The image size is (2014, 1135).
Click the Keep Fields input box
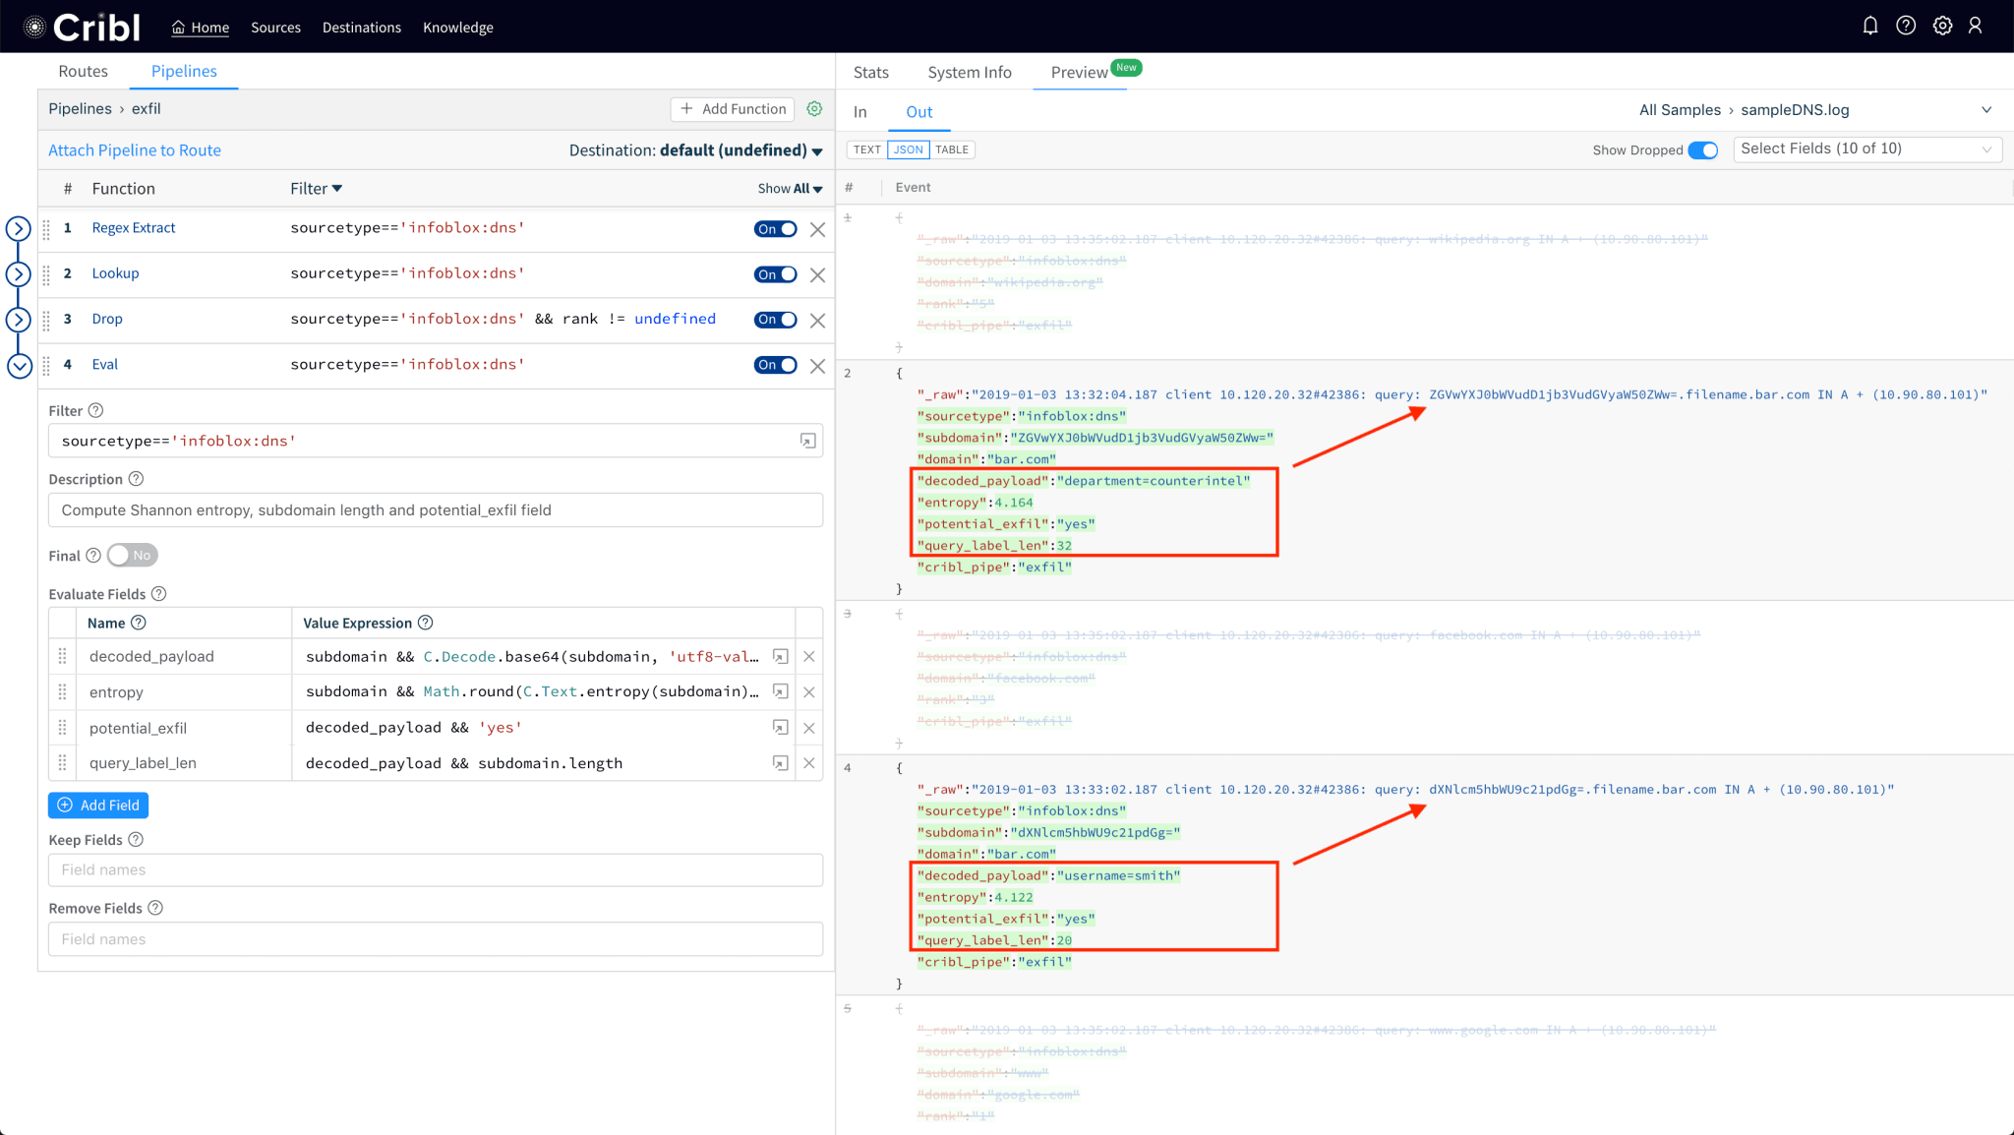point(435,870)
